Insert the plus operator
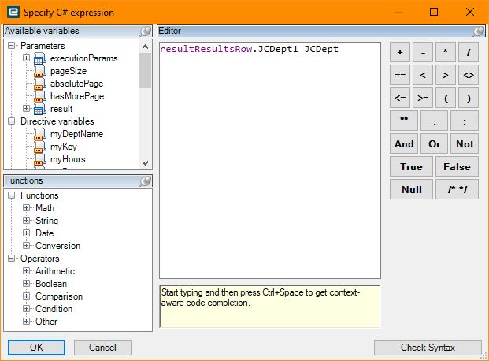 [x=400, y=52]
